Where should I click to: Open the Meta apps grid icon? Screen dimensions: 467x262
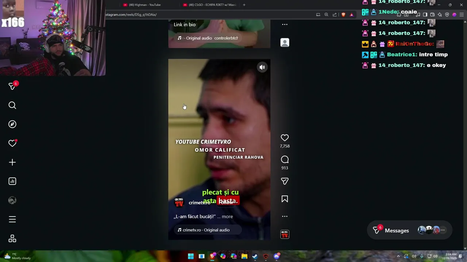[12, 239]
